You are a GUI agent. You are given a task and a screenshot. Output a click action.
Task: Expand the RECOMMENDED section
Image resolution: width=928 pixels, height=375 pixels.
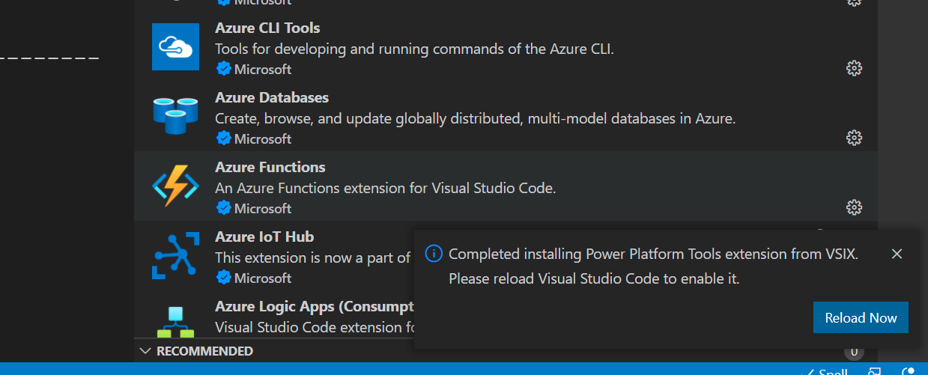tap(204, 351)
